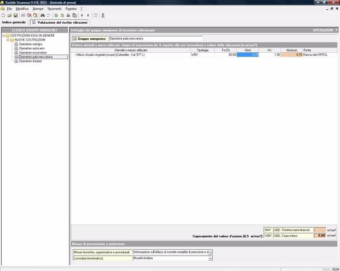Select Operatore escavatore in the tree
Viewport: 340px width, 271px height.
[32, 52]
